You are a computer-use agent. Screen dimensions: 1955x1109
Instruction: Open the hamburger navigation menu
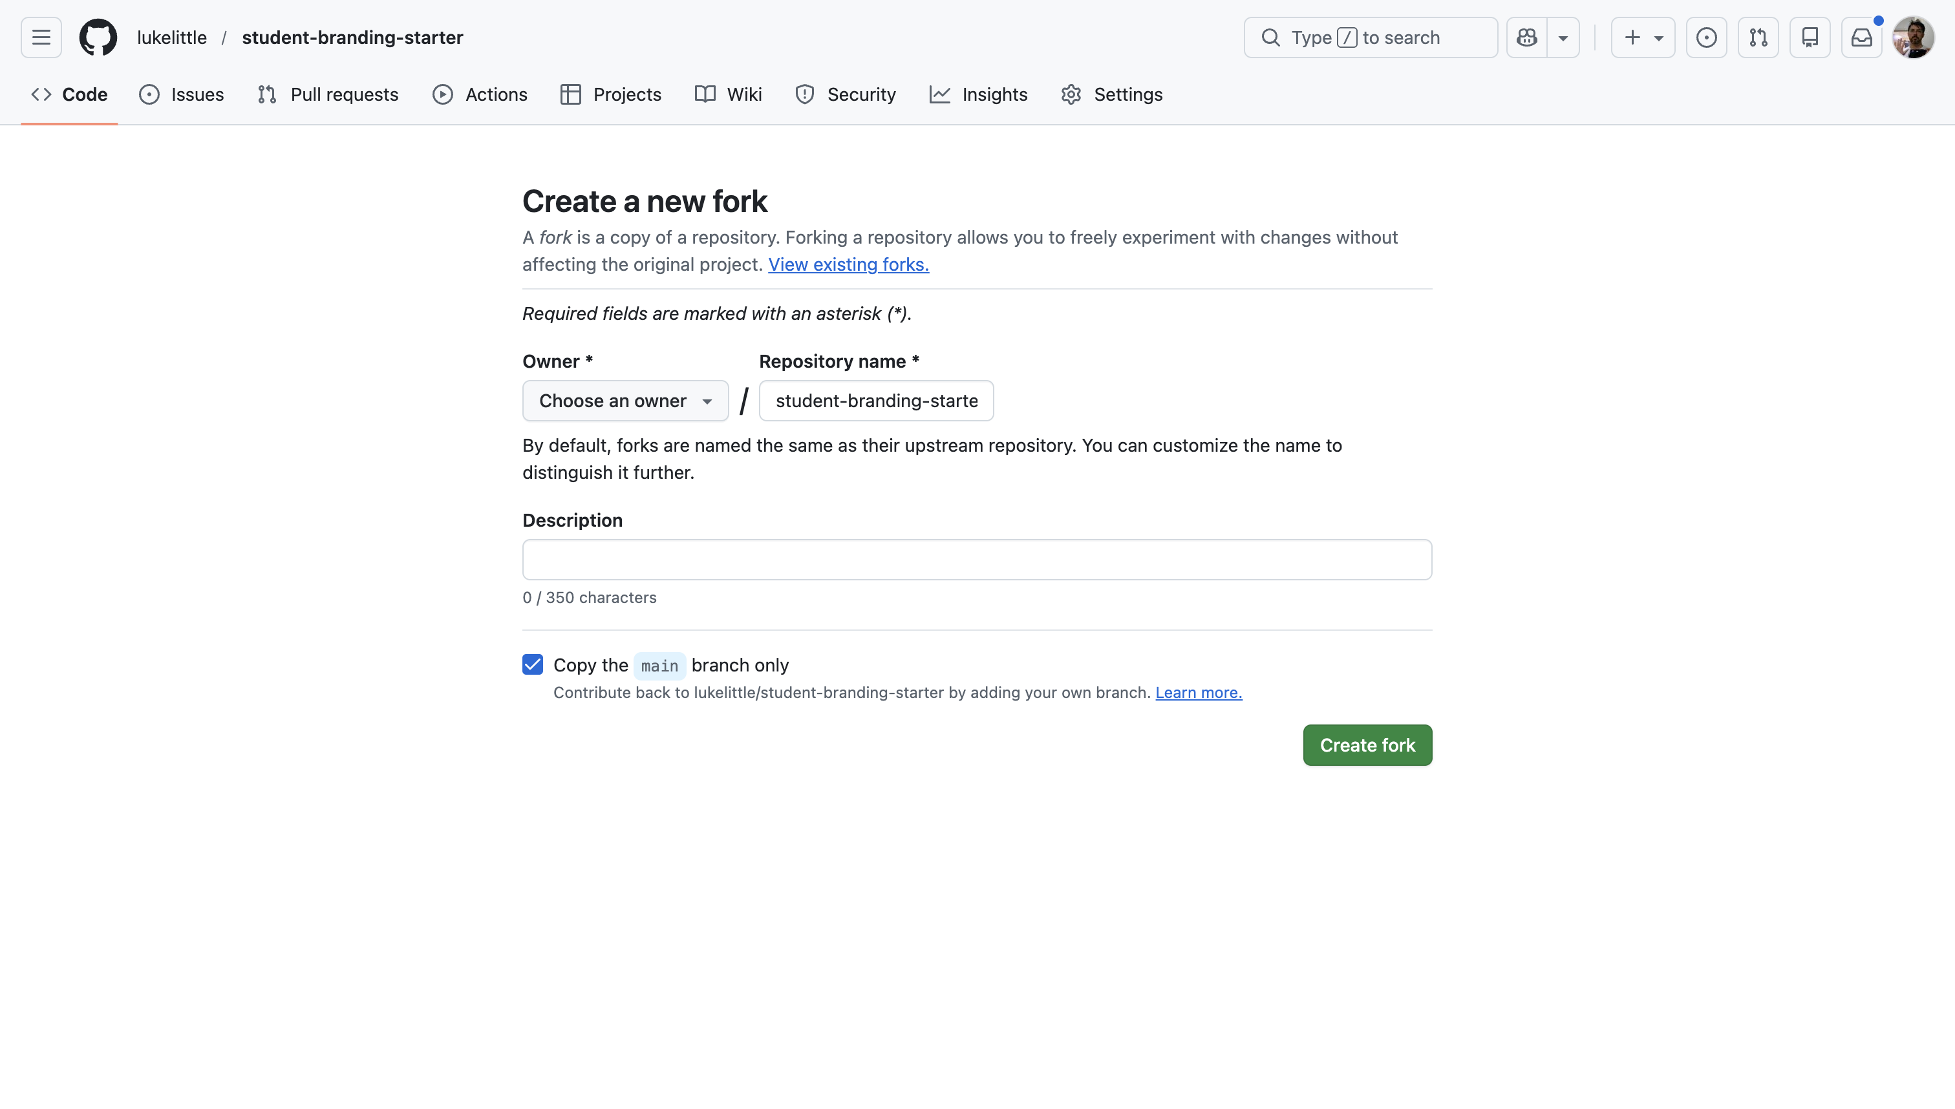click(x=41, y=37)
